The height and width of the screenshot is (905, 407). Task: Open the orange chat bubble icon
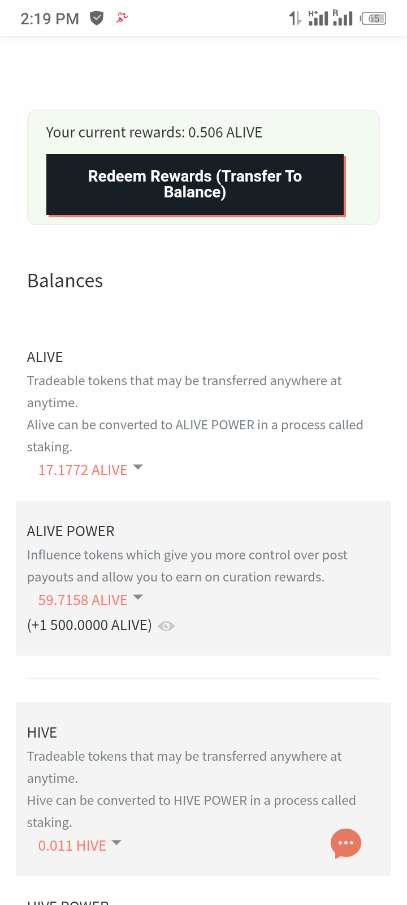[345, 843]
